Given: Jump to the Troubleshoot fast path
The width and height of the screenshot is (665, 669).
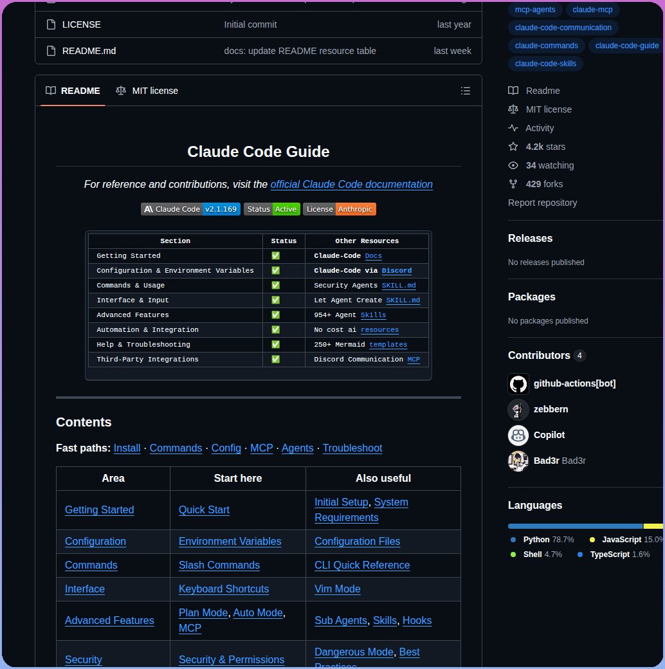Looking at the screenshot, I should tap(352, 448).
